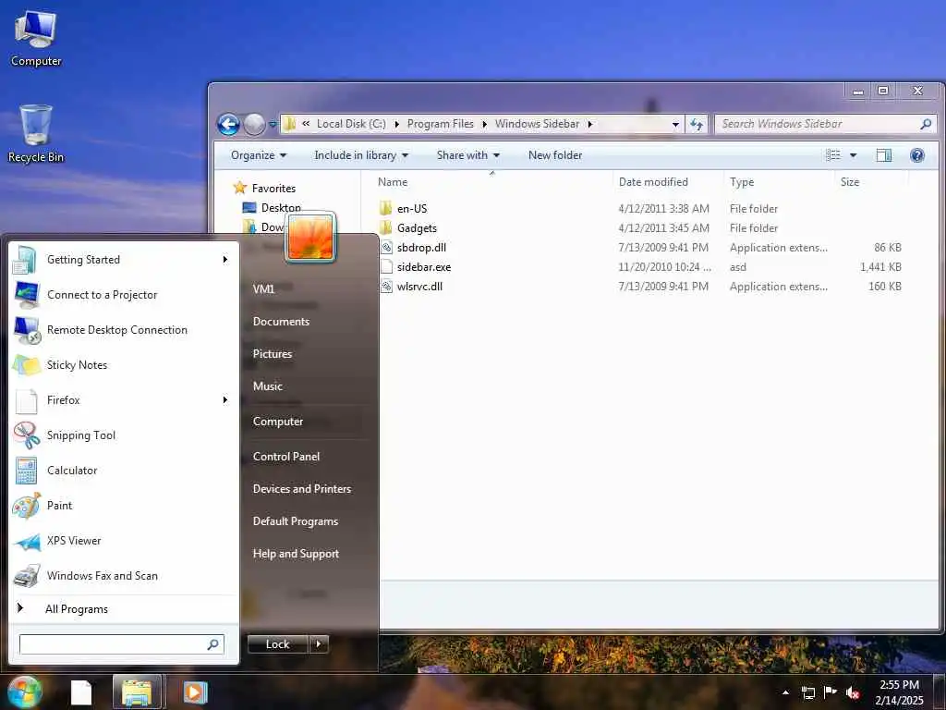Open Explorer help question mark icon
This screenshot has height=710, width=946.
pos(917,155)
